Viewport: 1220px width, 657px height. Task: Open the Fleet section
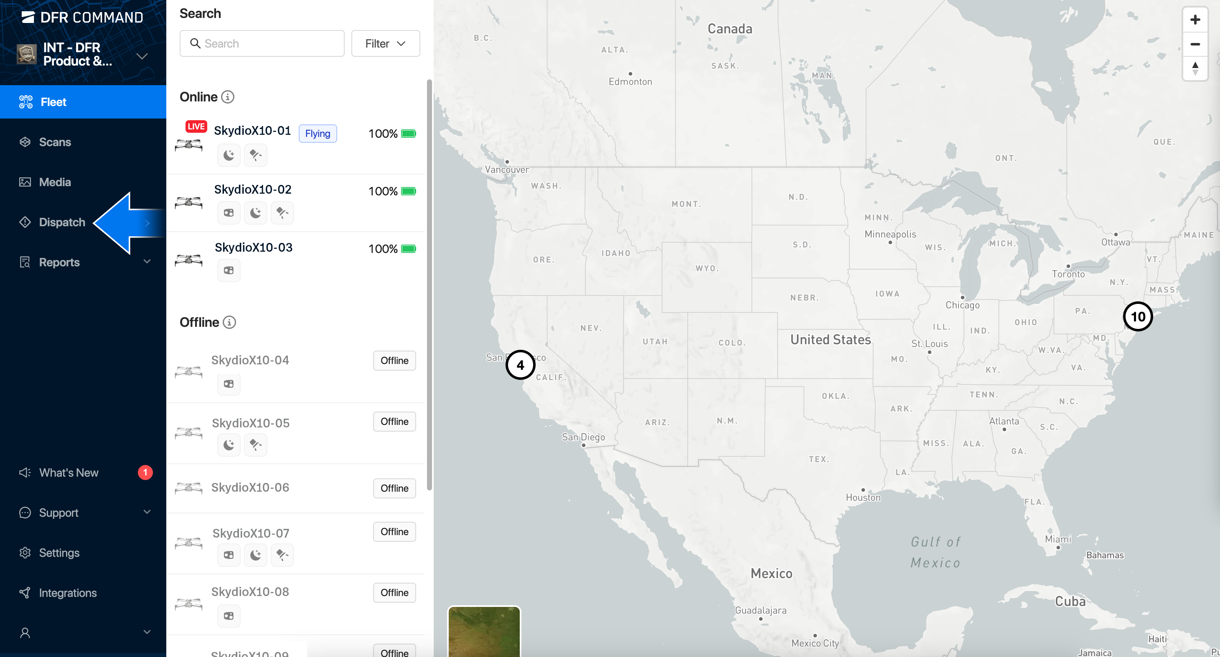(83, 102)
